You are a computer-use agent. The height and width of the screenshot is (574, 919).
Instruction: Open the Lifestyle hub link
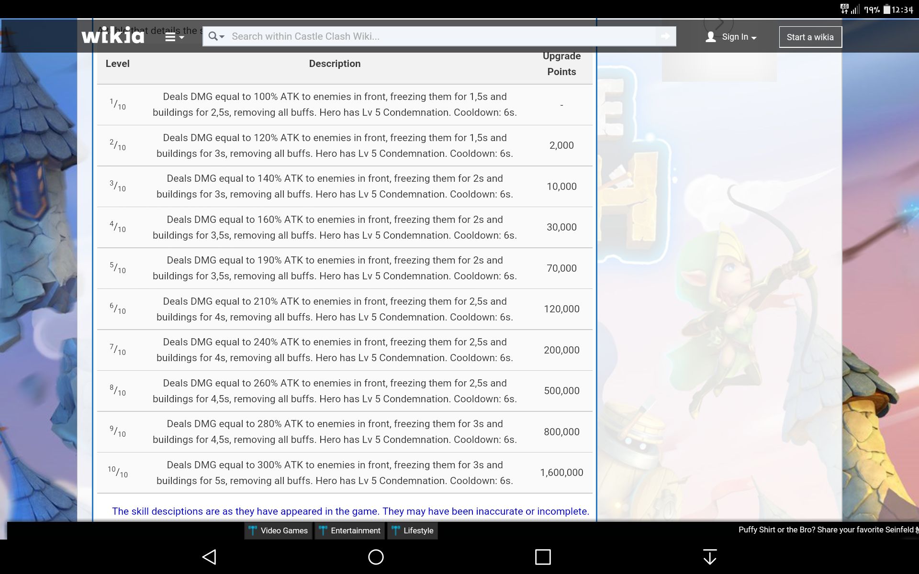click(412, 530)
